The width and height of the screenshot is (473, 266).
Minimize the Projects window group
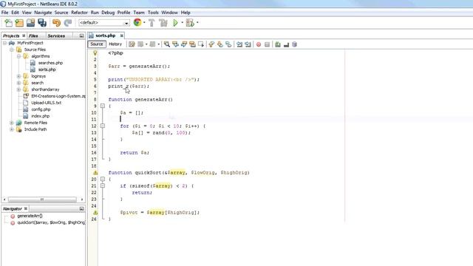pyautogui.click(x=81, y=35)
